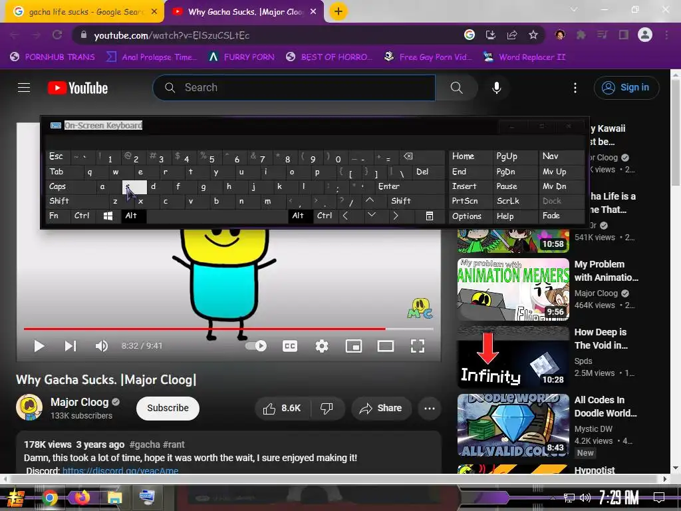Close the Why Gacha Sucks browser tab
The width and height of the screenshot is (681, 511).
coord(313,12)
